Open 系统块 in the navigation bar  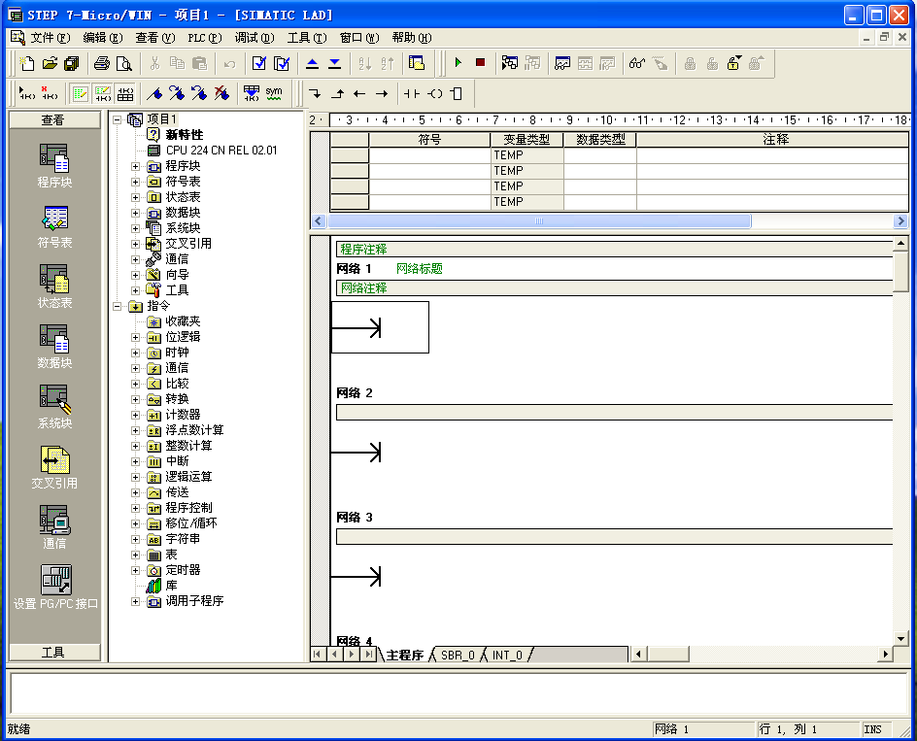click(54, 407)
